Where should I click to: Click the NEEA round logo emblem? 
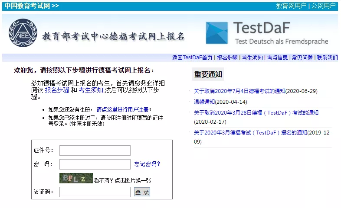pyautogui.click(x=23, y=33)
